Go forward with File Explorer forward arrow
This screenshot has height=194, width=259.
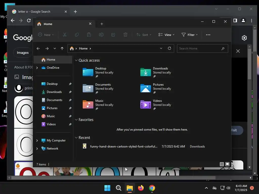[47, 48]
